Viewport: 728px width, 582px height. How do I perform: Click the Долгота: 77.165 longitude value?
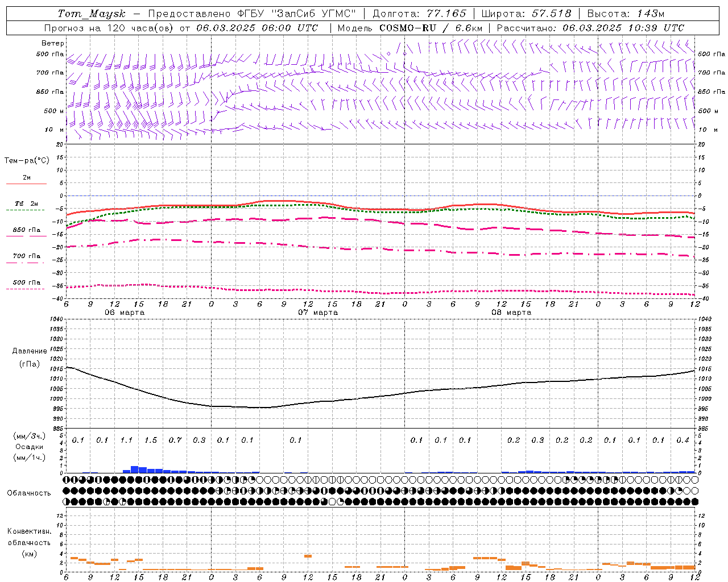coord(419,14)
